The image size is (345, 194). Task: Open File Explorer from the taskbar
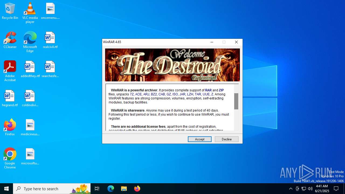(x=124, y=189)
